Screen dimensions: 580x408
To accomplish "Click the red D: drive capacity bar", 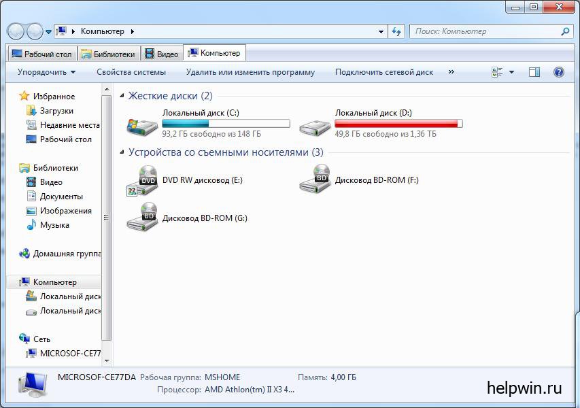I will click(x=398, y=124).
